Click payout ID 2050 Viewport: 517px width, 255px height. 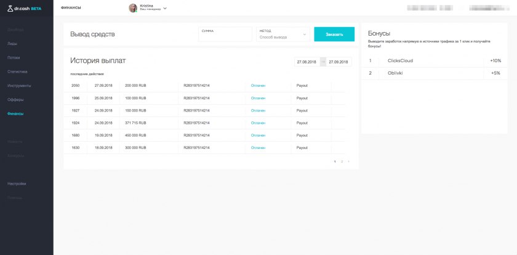click(x=76, y=86)
